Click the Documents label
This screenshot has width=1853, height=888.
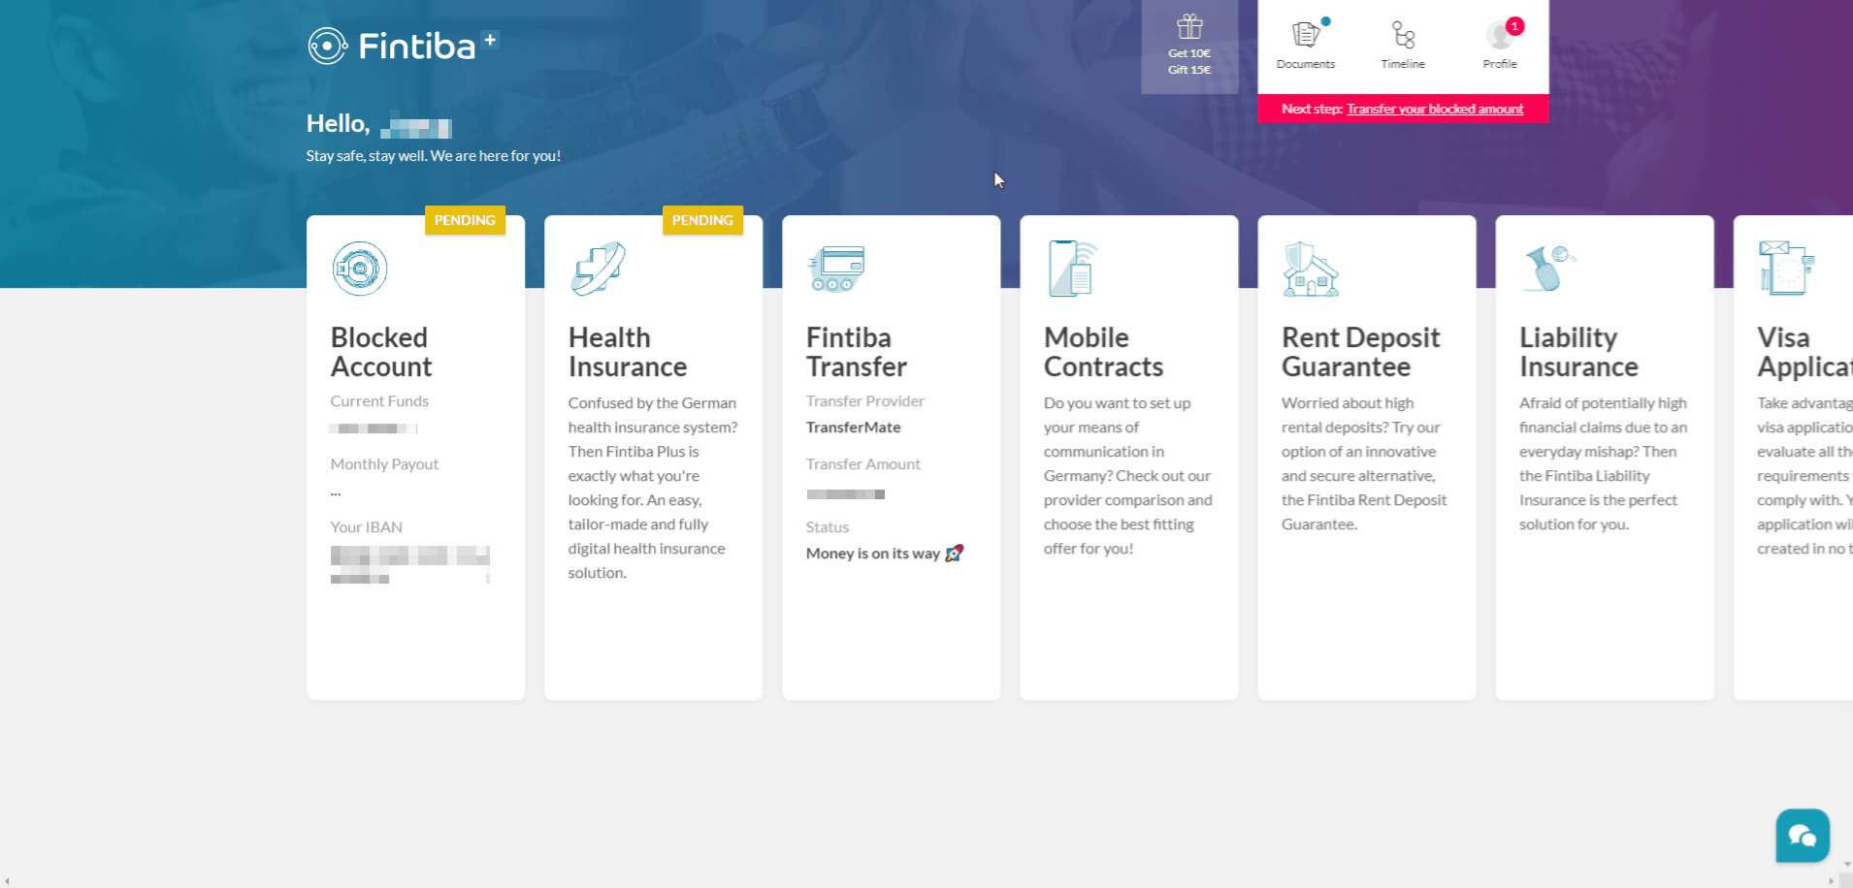(x=1306, y=64)
